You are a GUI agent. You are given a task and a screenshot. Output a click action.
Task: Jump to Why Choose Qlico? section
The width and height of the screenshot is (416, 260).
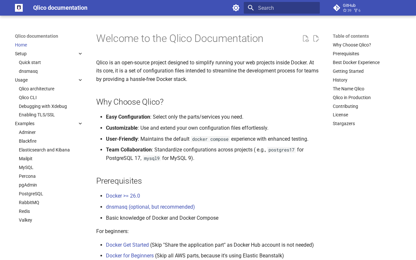[x=352, y=45]
